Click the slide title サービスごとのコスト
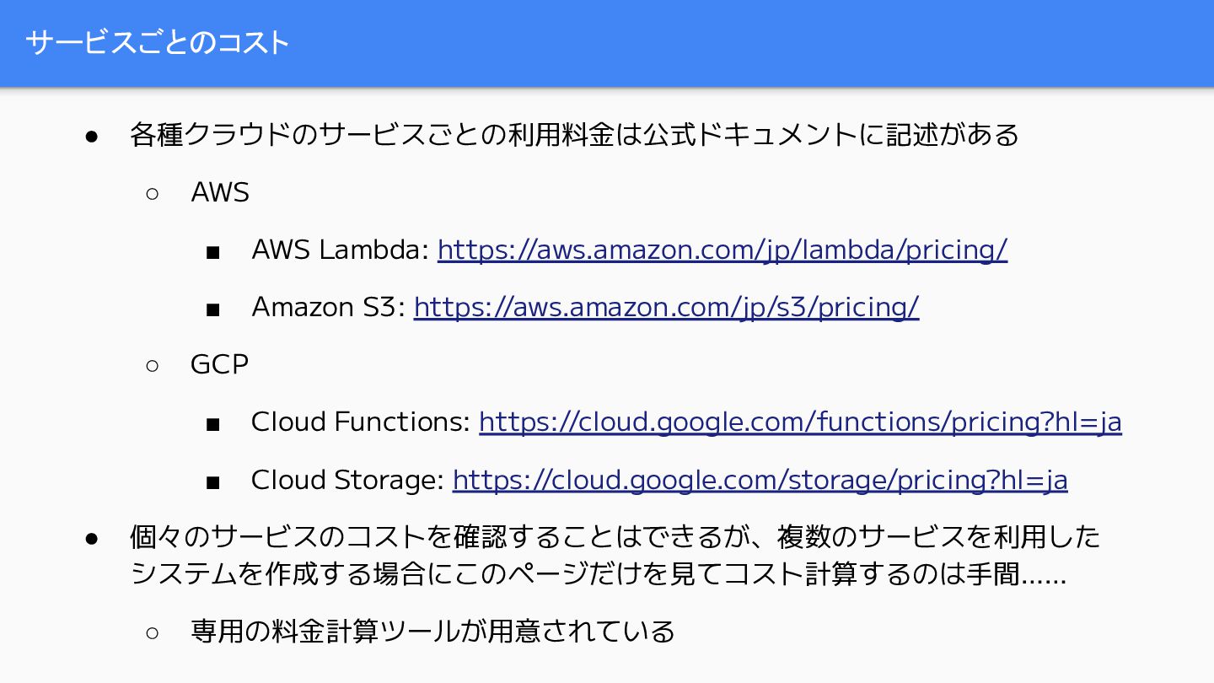 tap(158, 43)
